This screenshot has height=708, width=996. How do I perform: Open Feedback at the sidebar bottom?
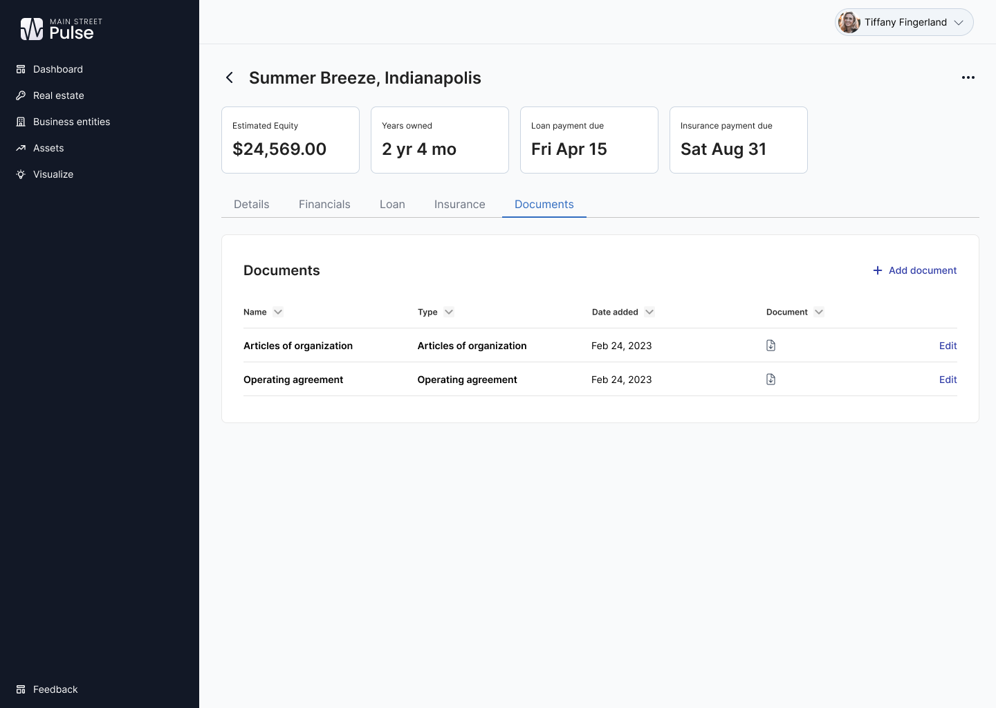click(55, 689)
